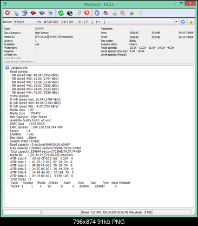Viewport: 198px width, 226px height.
Task: Select 'ERRC data : E22 UNCR' row
Action: tap(28, 124)
